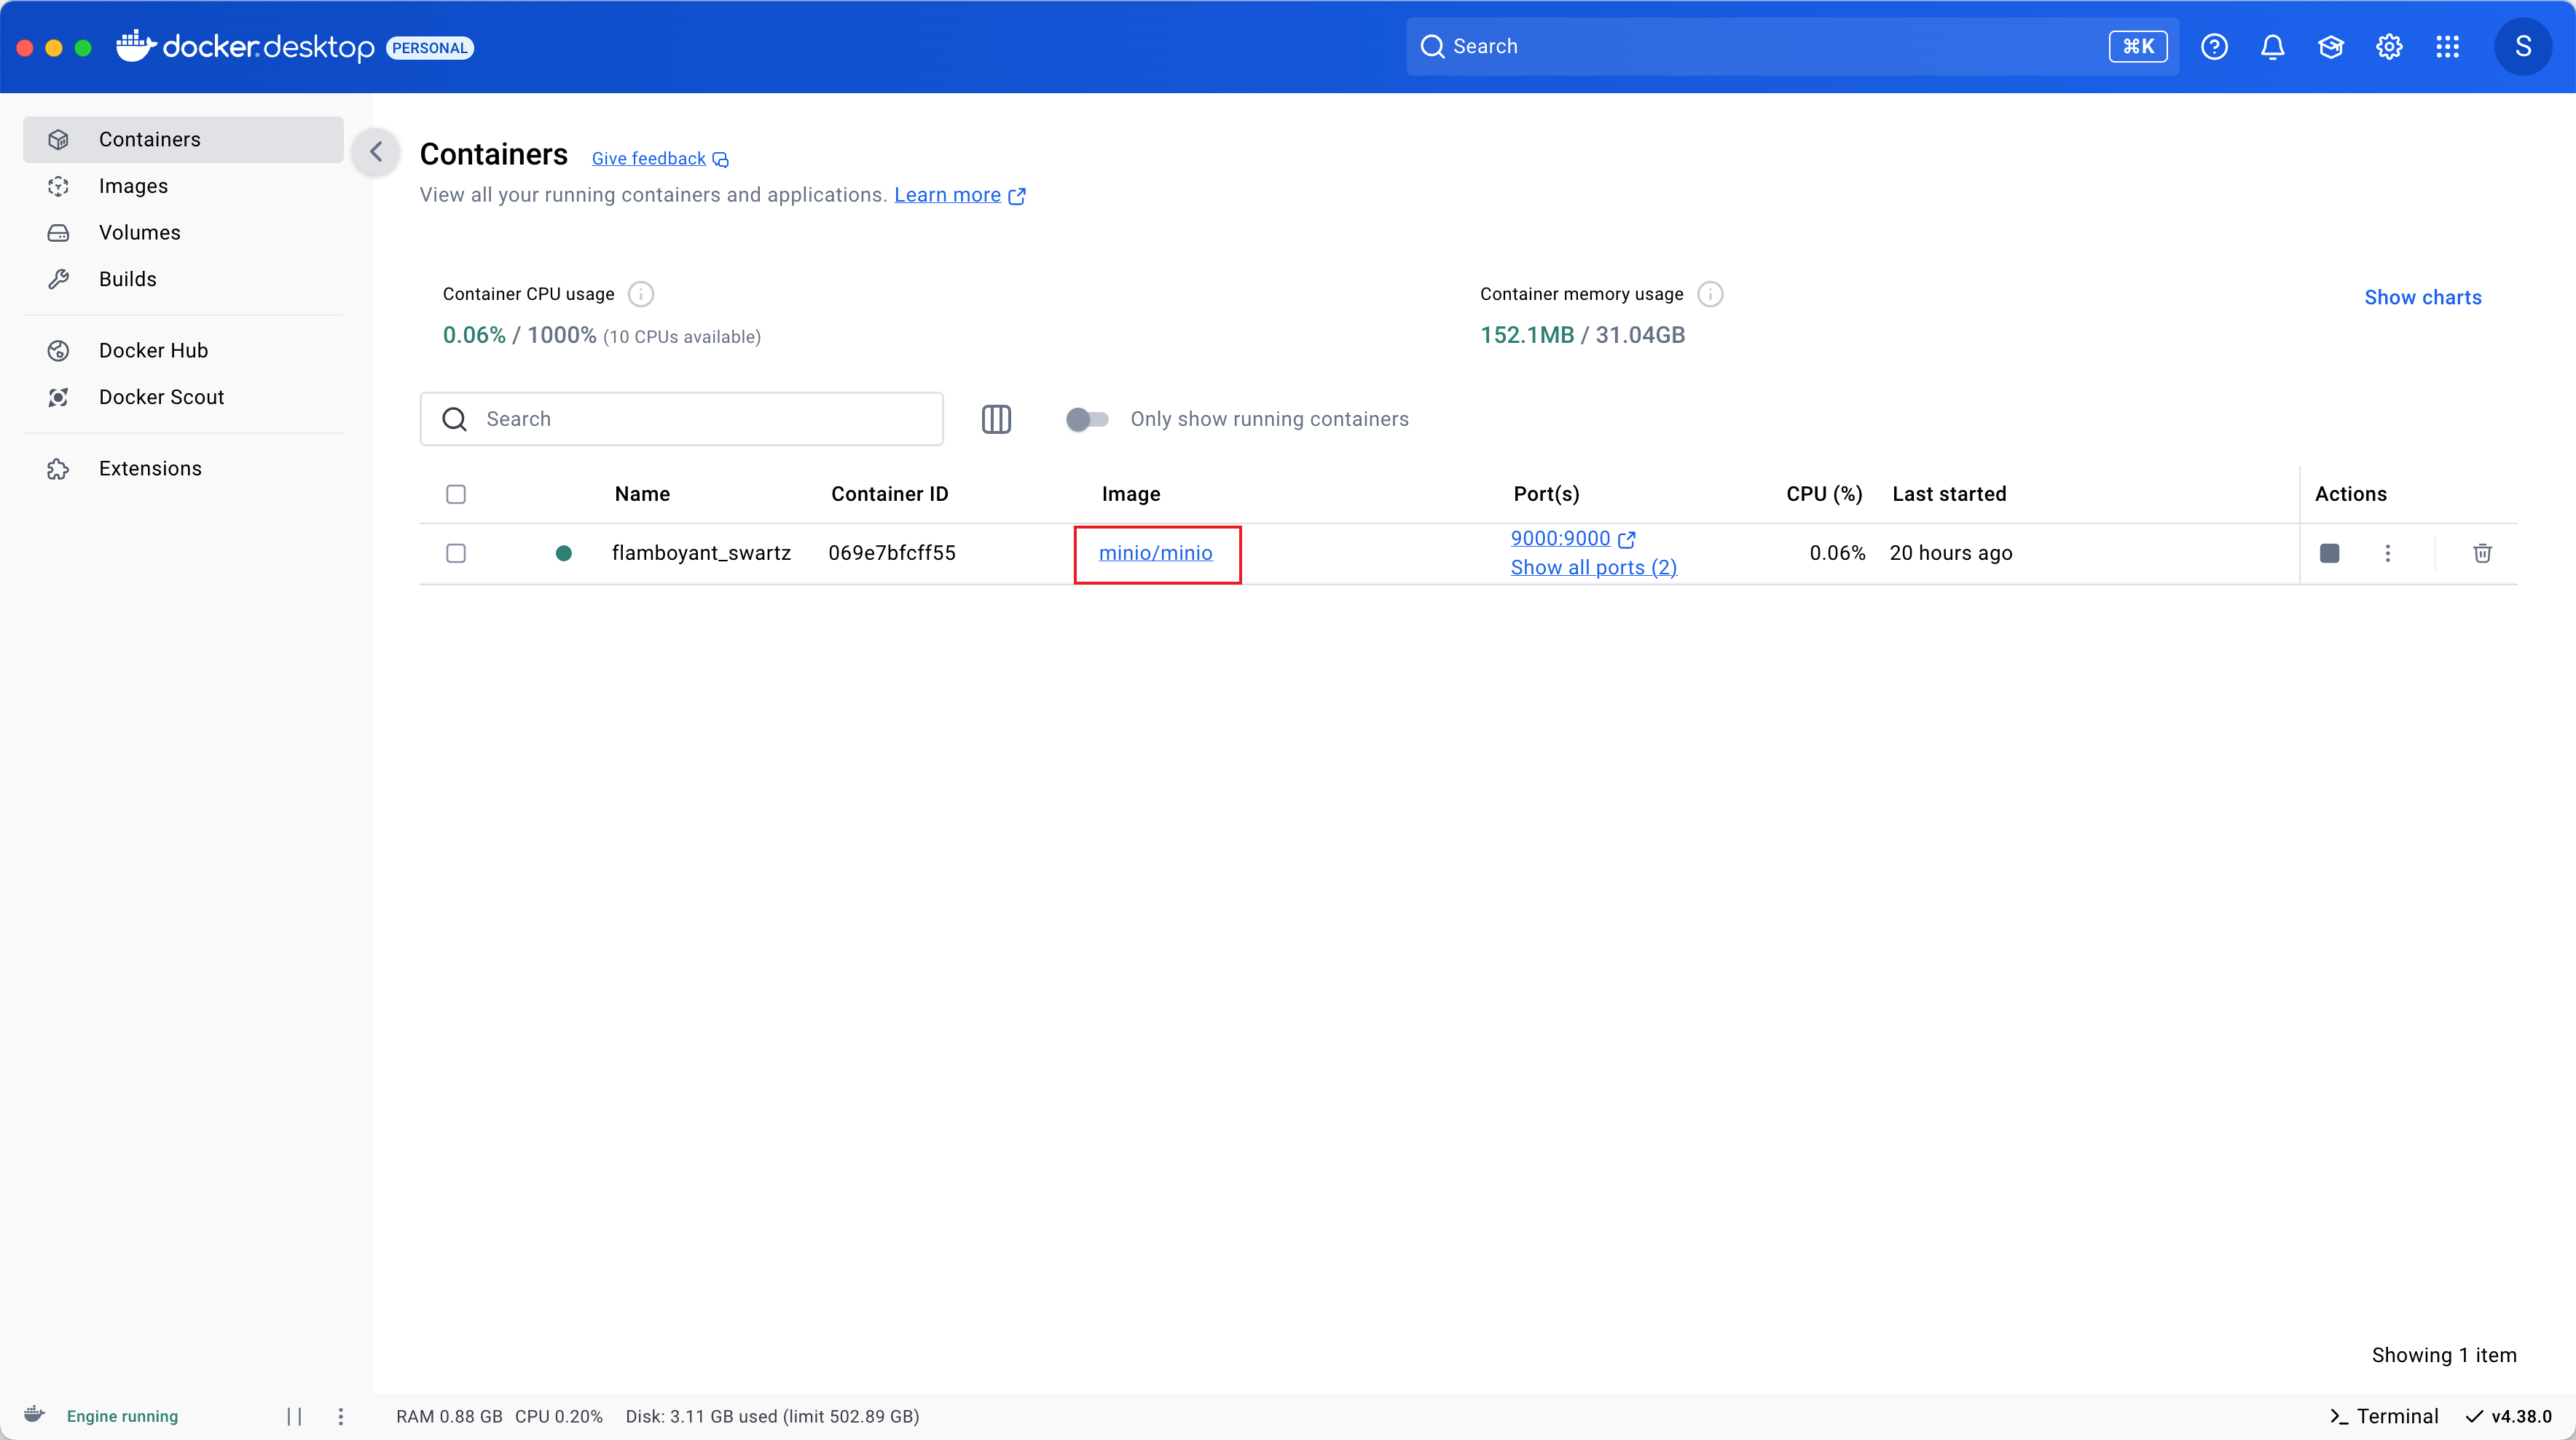Open the help question mark icon
2576x1440 pixels.
[2214, 47]
